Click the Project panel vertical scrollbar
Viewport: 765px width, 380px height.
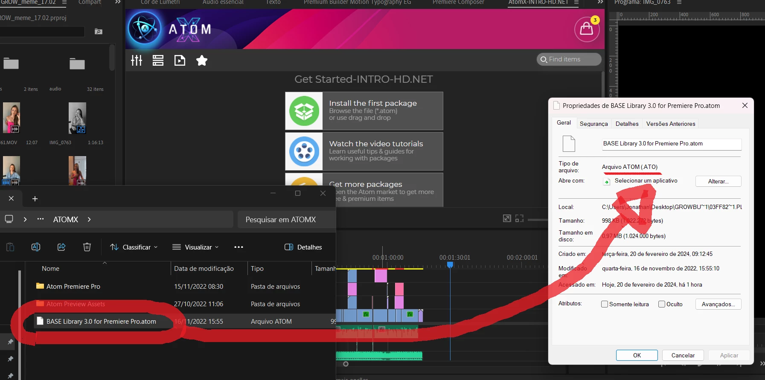tap(112, 58)
